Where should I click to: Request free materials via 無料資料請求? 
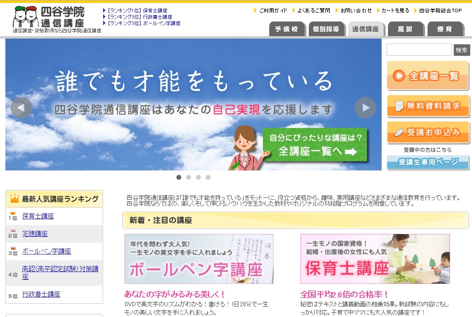coord(428,106)
